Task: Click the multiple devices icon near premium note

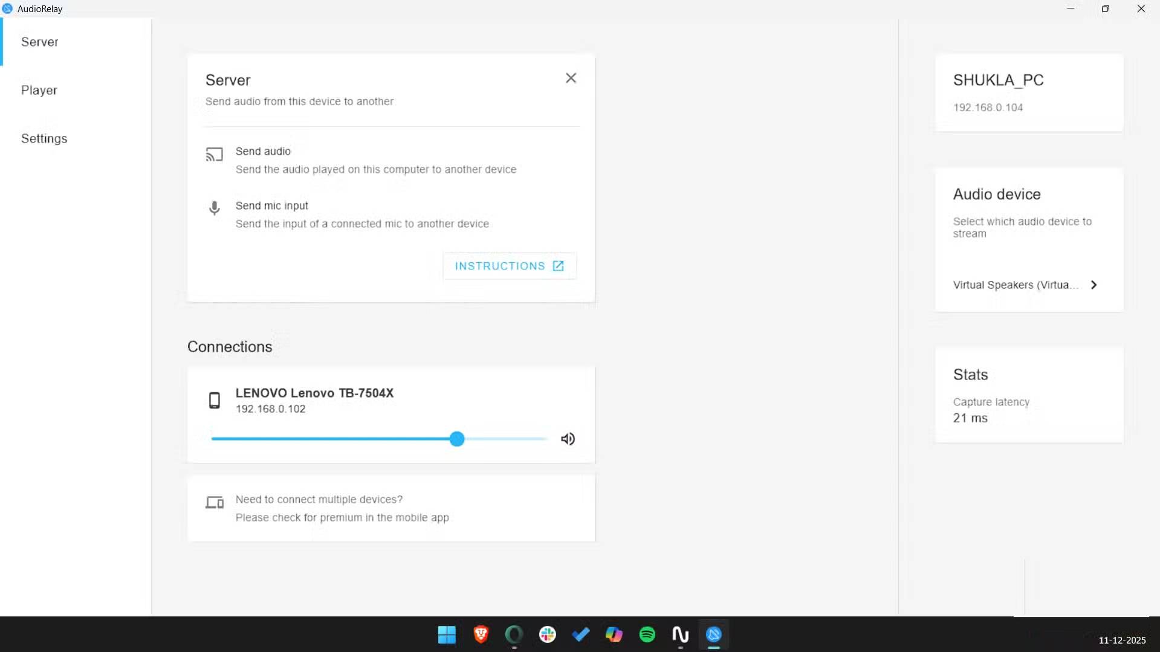Action: [x=214, y=503]
